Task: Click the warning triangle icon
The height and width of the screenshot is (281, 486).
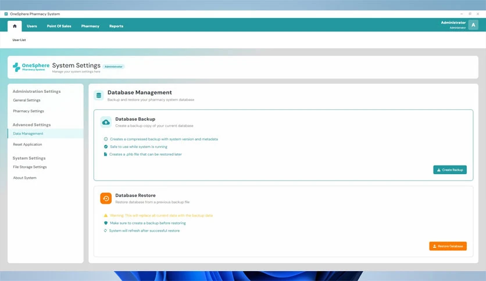Action: [106, 215]
